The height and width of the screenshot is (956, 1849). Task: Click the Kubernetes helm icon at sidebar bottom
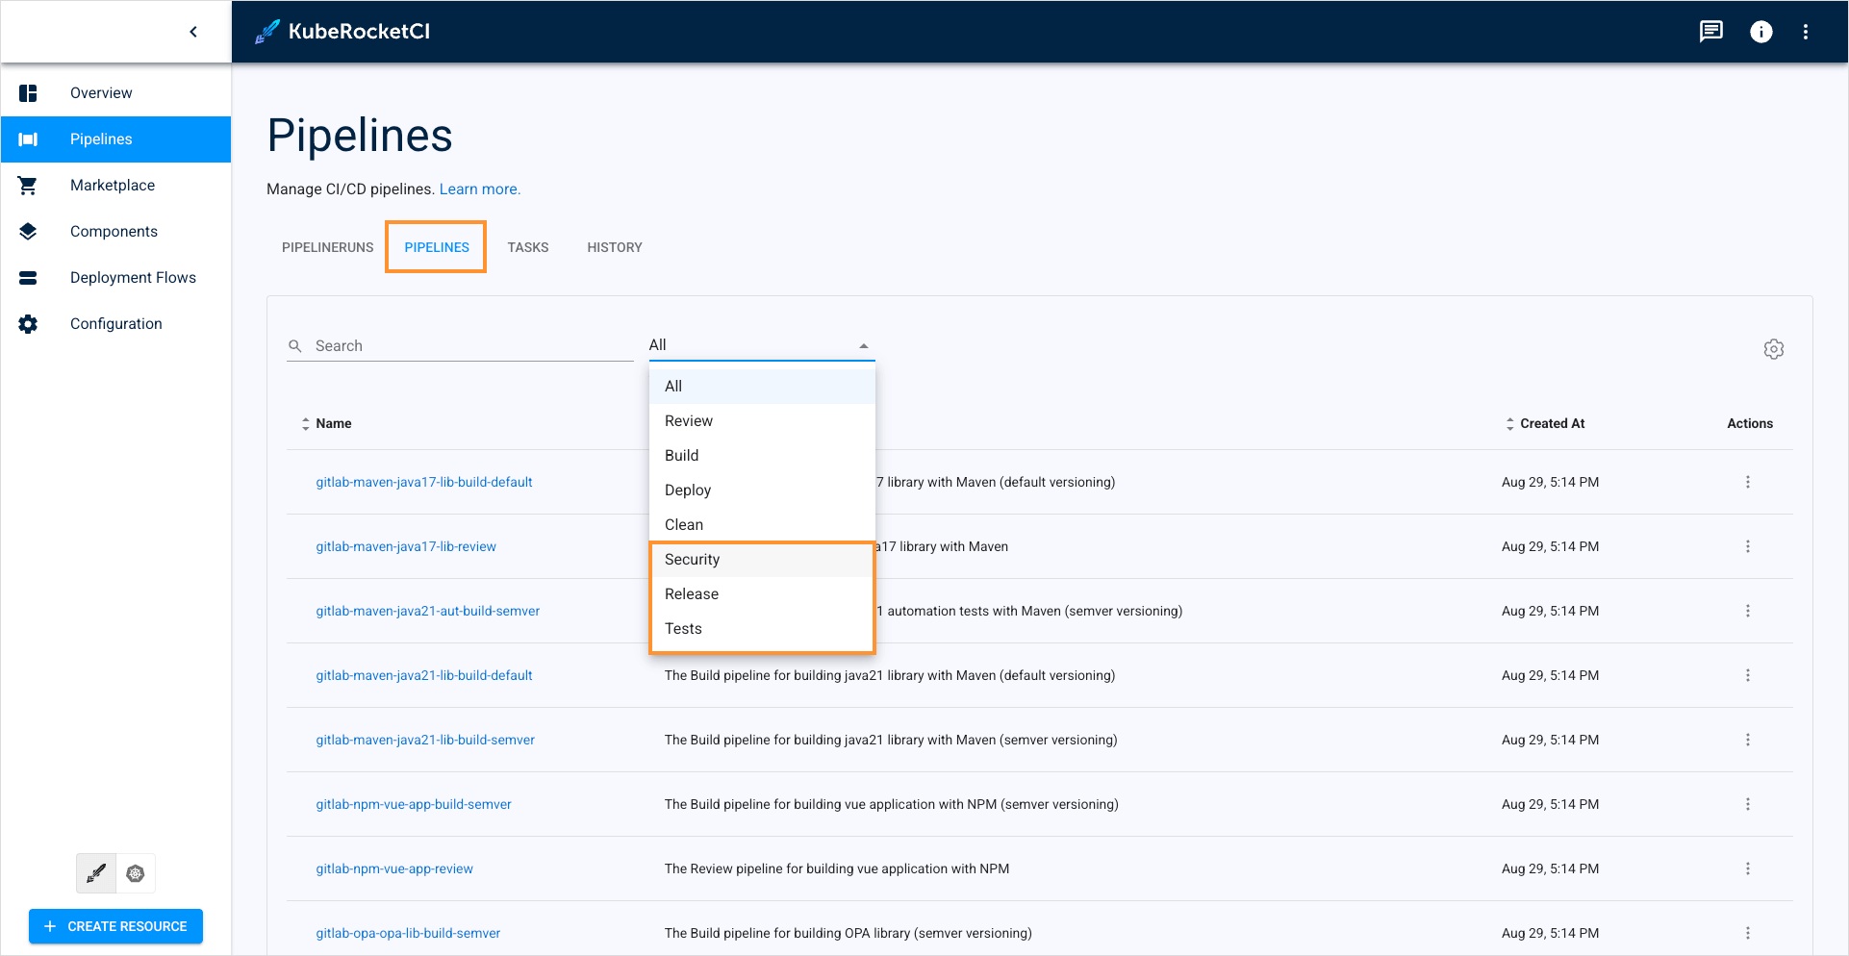click(136, 873)
